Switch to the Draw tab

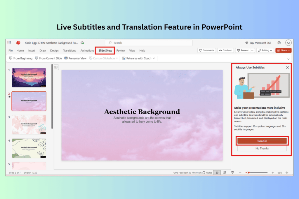click(x=43, y=50)
